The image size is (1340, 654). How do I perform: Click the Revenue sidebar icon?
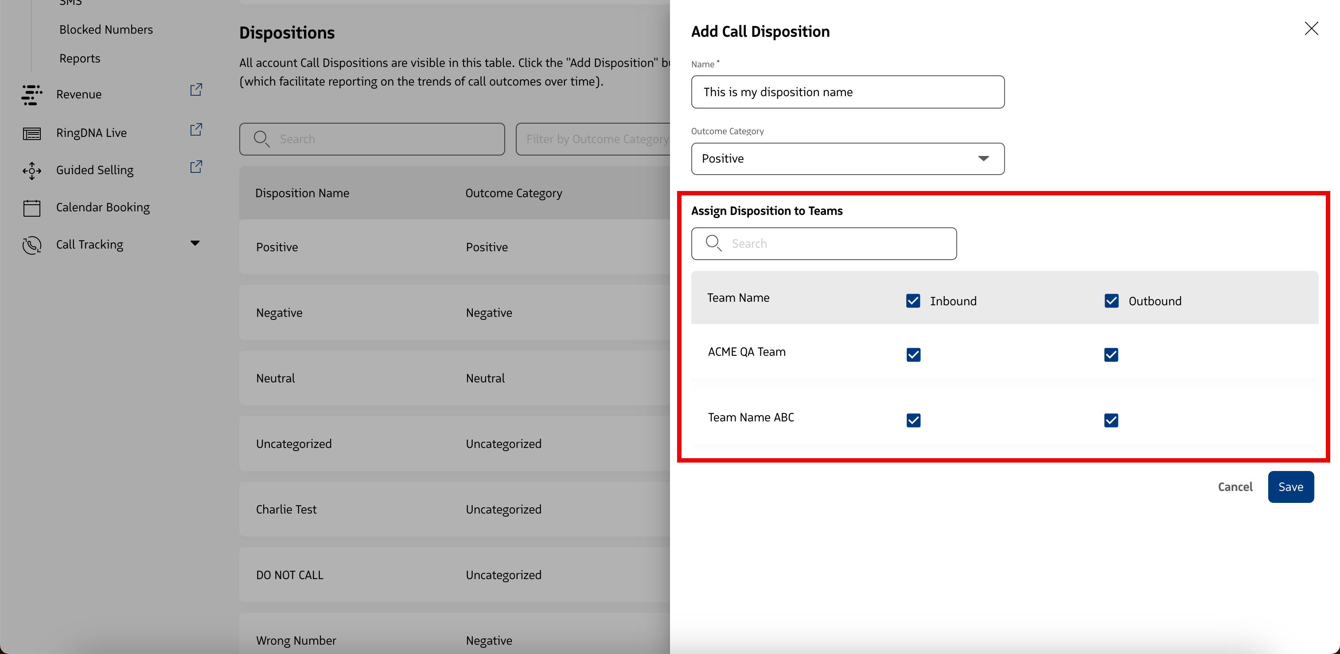[x=31, y=95]
